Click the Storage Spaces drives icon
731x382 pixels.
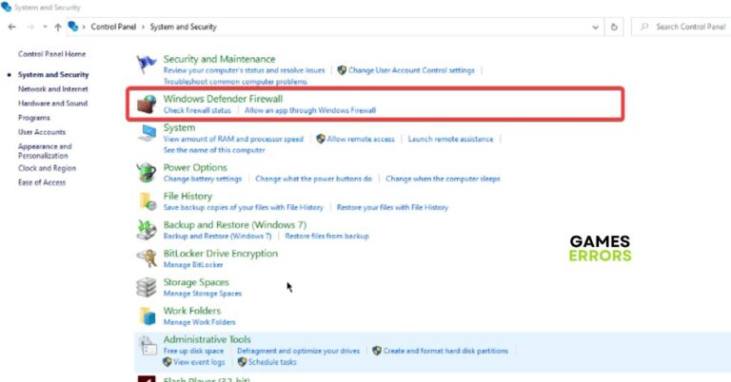(147, 287)
